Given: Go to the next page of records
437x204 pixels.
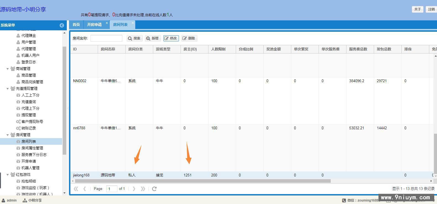Looking at the screenshot, I should pos(134,189).
